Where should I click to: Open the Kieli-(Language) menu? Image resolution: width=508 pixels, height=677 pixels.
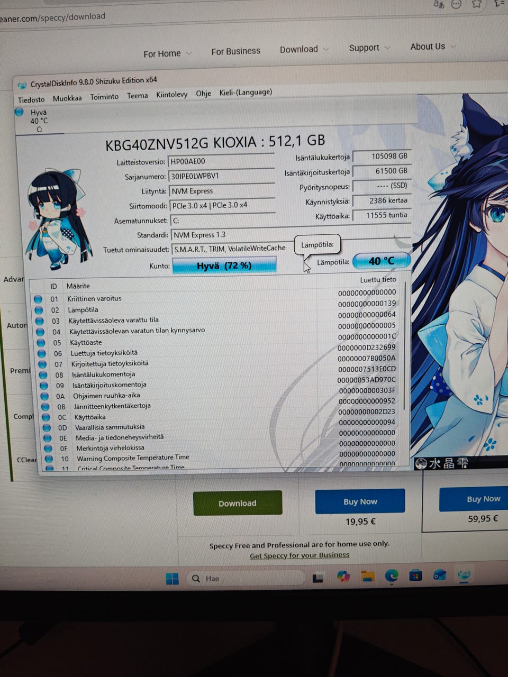point(246,93)
